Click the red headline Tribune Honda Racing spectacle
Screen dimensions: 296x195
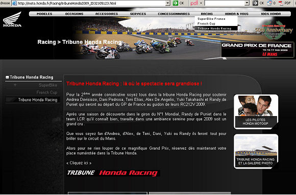(134, 83)
